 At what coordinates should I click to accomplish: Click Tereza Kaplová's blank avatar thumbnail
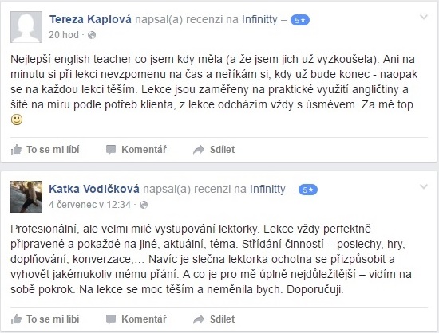click(x=26, y=27)
